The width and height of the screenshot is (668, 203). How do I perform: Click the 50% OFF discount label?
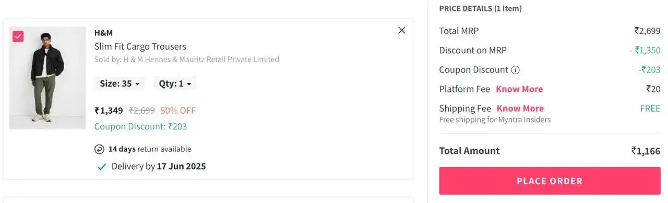point(178,111)
